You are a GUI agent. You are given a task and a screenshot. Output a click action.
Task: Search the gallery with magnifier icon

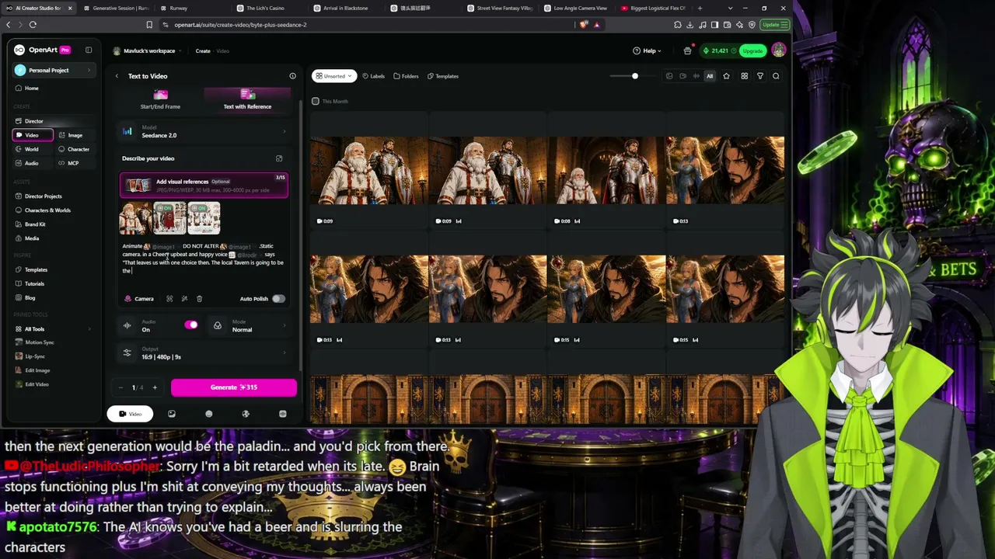click(x=776, y=76)
